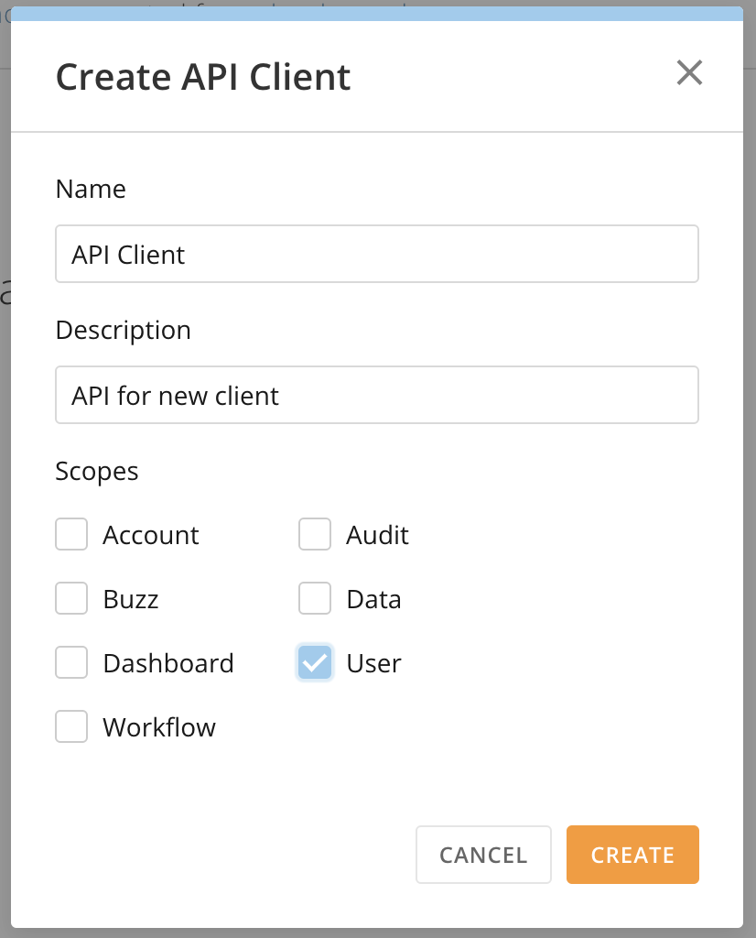
Task: Enable the Account scope checkbox
Action: pos(71,534)
